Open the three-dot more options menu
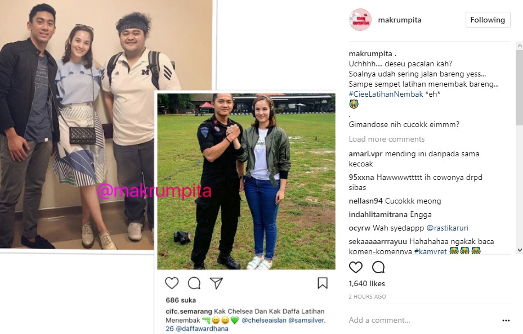The width and height of the screenshot is (523, 334). [x=506, y=321]
